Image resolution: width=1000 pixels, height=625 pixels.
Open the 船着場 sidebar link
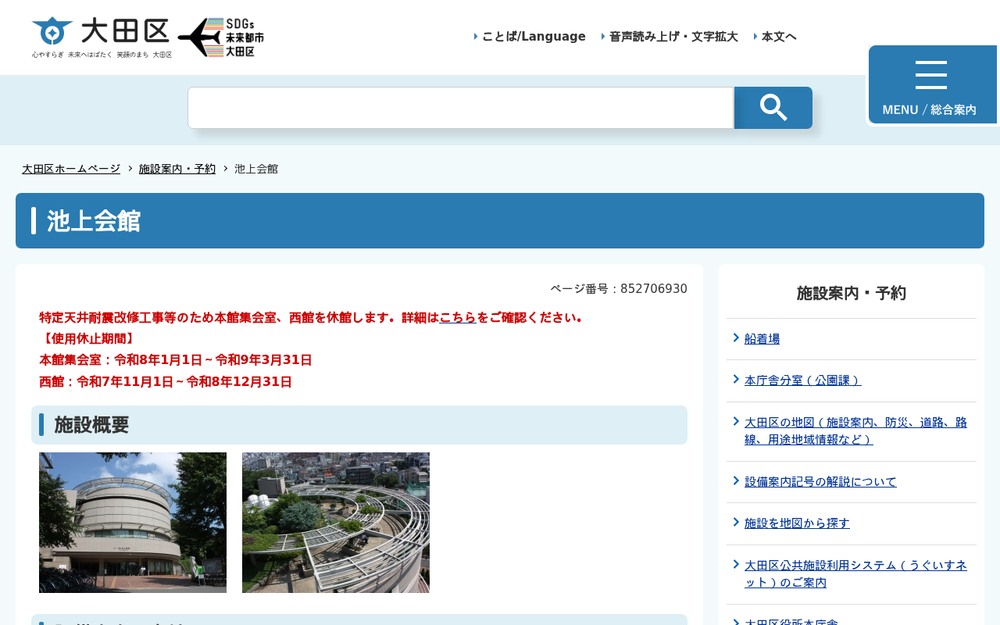pyautogui.click(x=762, y=339)
